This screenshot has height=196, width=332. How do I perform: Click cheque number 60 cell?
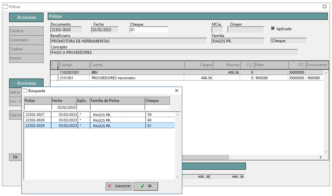point(160,120)
